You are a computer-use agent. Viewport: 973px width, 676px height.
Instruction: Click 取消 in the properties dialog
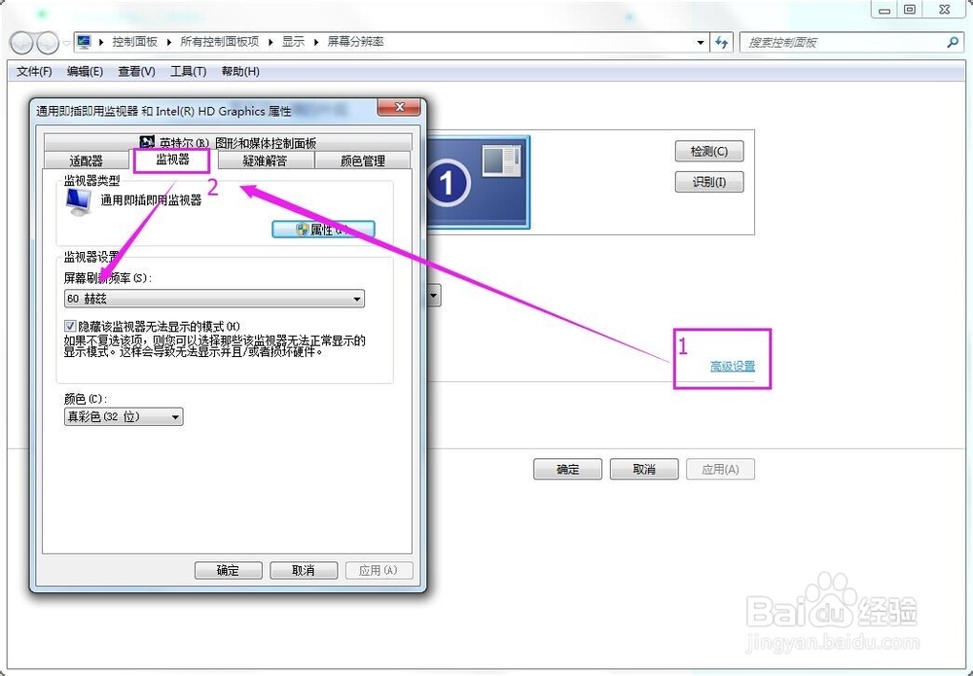pos(304,570)
